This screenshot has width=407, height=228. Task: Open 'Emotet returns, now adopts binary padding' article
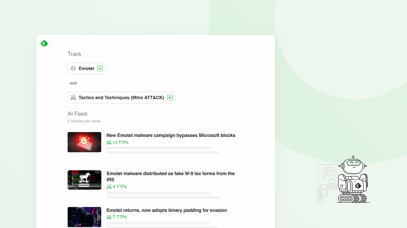coord(167,210)
